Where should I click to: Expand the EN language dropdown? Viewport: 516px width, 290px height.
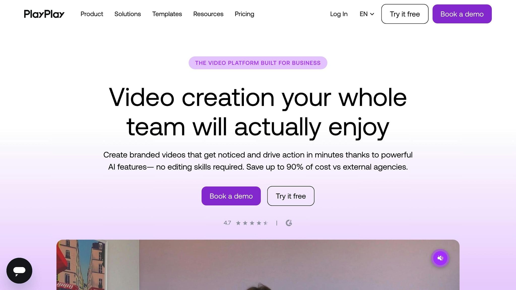pyautogui.click(x=367, y=14)
